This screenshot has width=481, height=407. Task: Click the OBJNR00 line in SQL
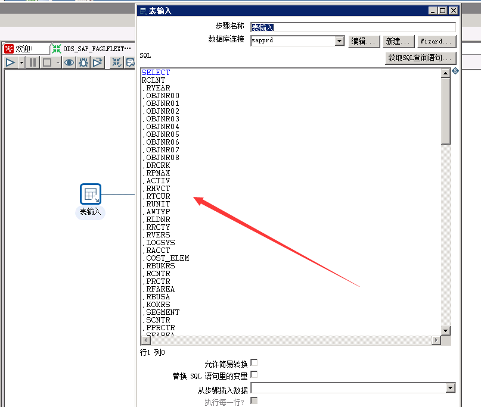click(x=161, y=96)
